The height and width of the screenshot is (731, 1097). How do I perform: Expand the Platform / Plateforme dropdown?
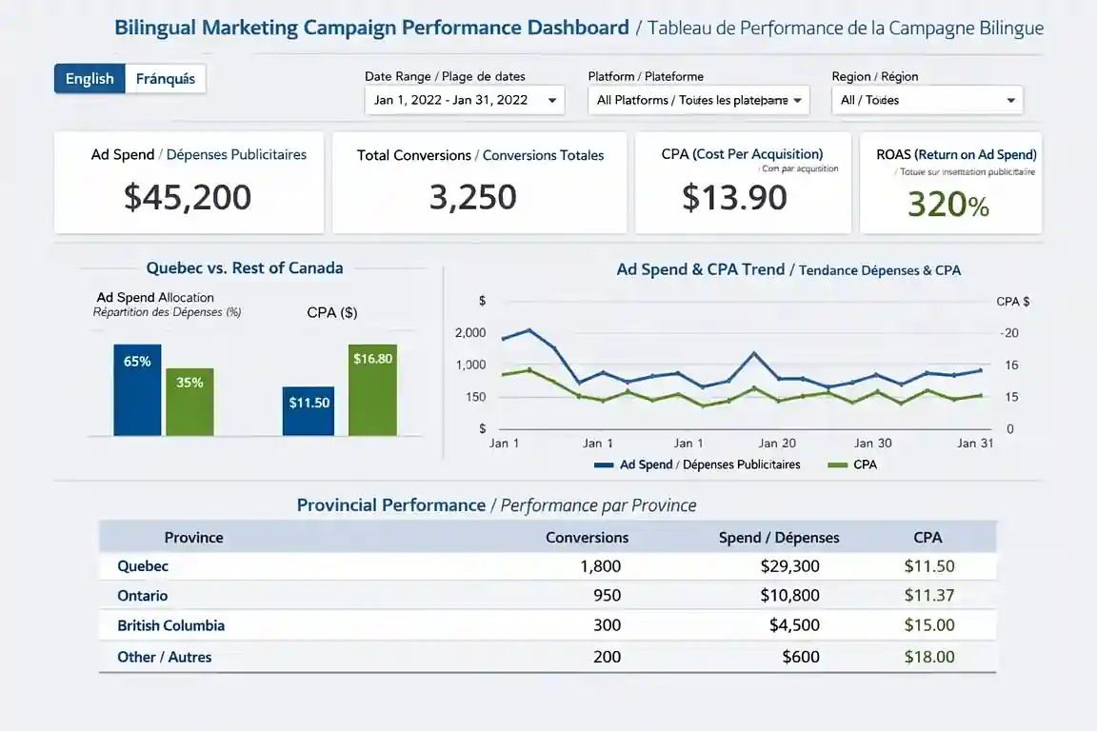699,100
